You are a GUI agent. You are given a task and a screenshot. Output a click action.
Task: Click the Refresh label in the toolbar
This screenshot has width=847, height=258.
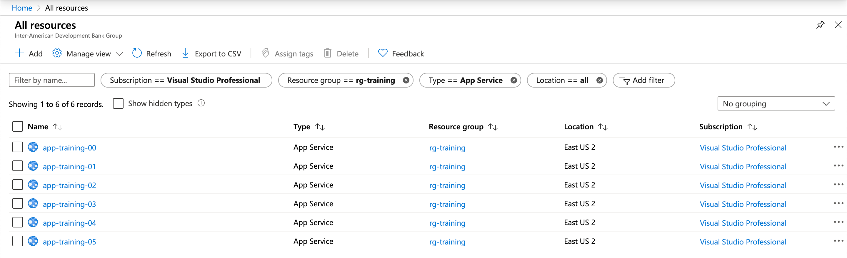159,53
